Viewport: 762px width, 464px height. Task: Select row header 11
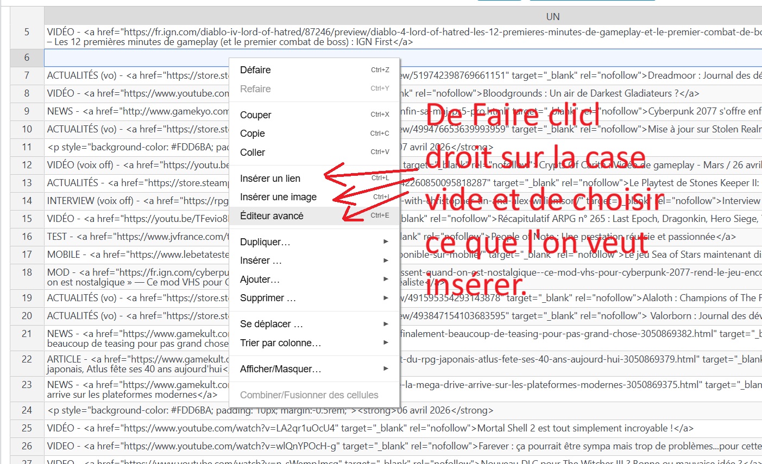tap(27, 147)
